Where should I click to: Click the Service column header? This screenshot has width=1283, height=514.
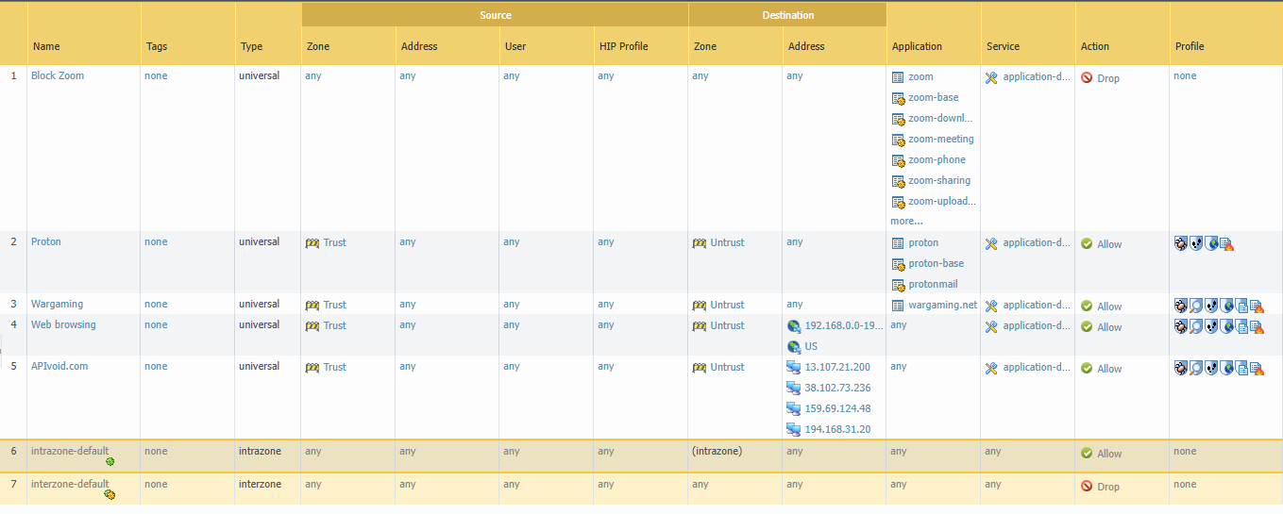coord(1028,46)
